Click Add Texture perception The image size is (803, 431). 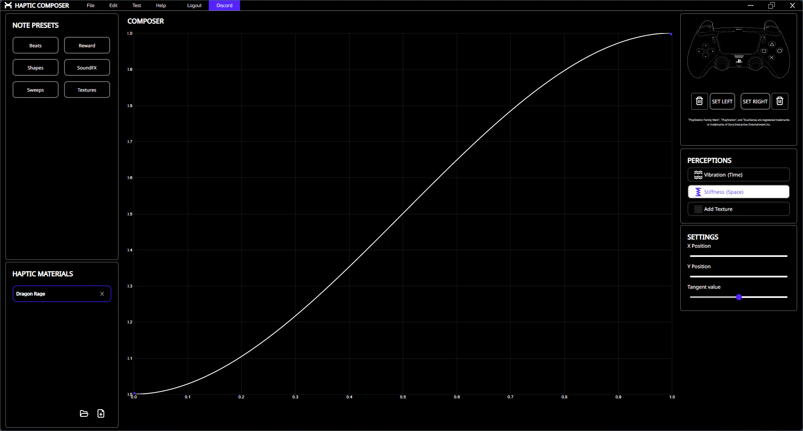(x=739, y=209)
